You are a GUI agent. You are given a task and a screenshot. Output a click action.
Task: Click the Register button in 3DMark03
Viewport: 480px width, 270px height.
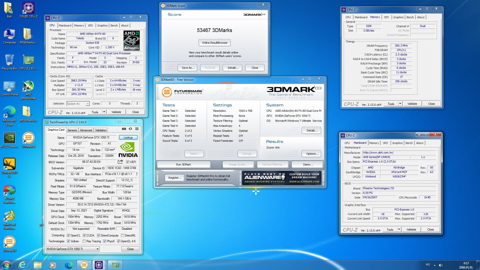tap(175, 178)
